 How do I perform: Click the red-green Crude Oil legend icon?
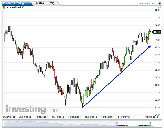4,7
